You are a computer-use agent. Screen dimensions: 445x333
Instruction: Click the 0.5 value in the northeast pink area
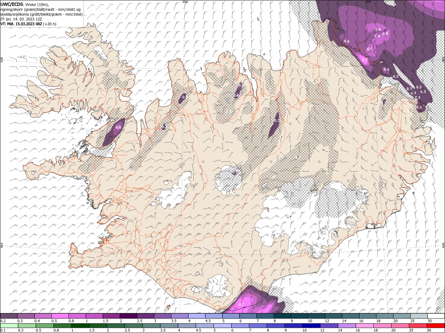point(370,49)
